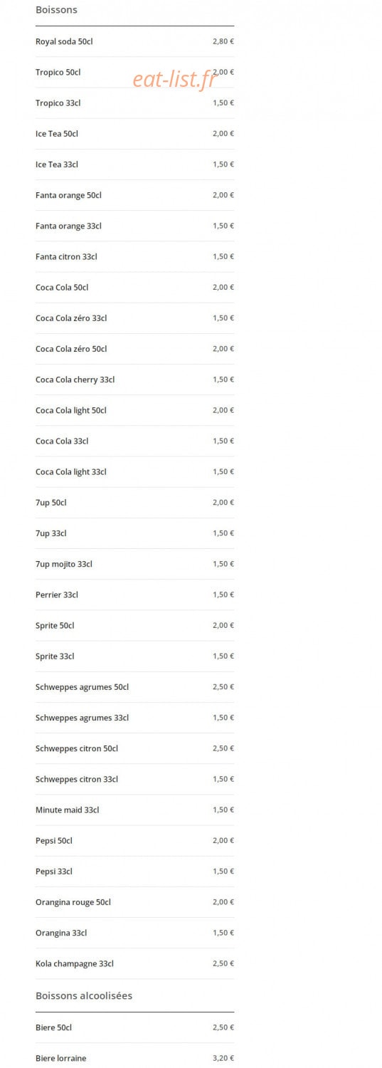
Task: Select the 7up mojito 33cl drink
Action: [x=134, y=564]
